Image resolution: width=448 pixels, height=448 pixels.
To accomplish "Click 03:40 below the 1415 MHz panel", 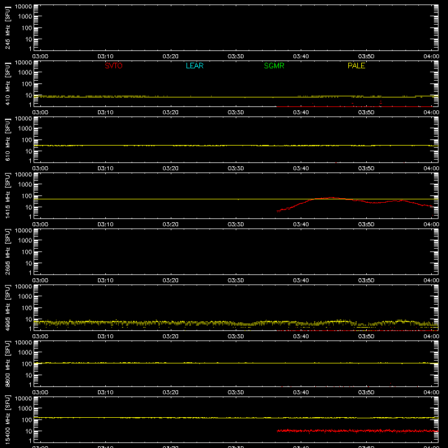I will [301, 225].
